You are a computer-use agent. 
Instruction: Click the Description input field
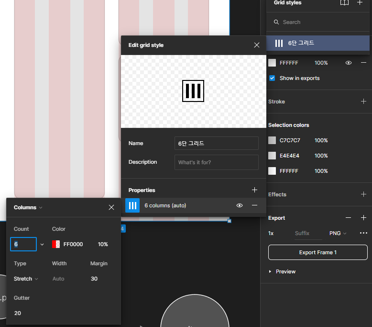[x=217, y=162]
